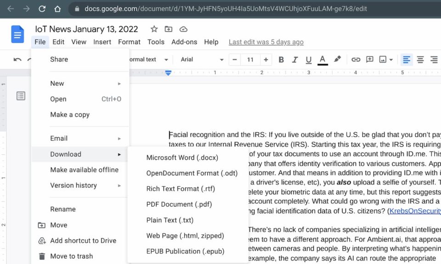Download as OpenDocument Format (.odt)

(188, 173)
